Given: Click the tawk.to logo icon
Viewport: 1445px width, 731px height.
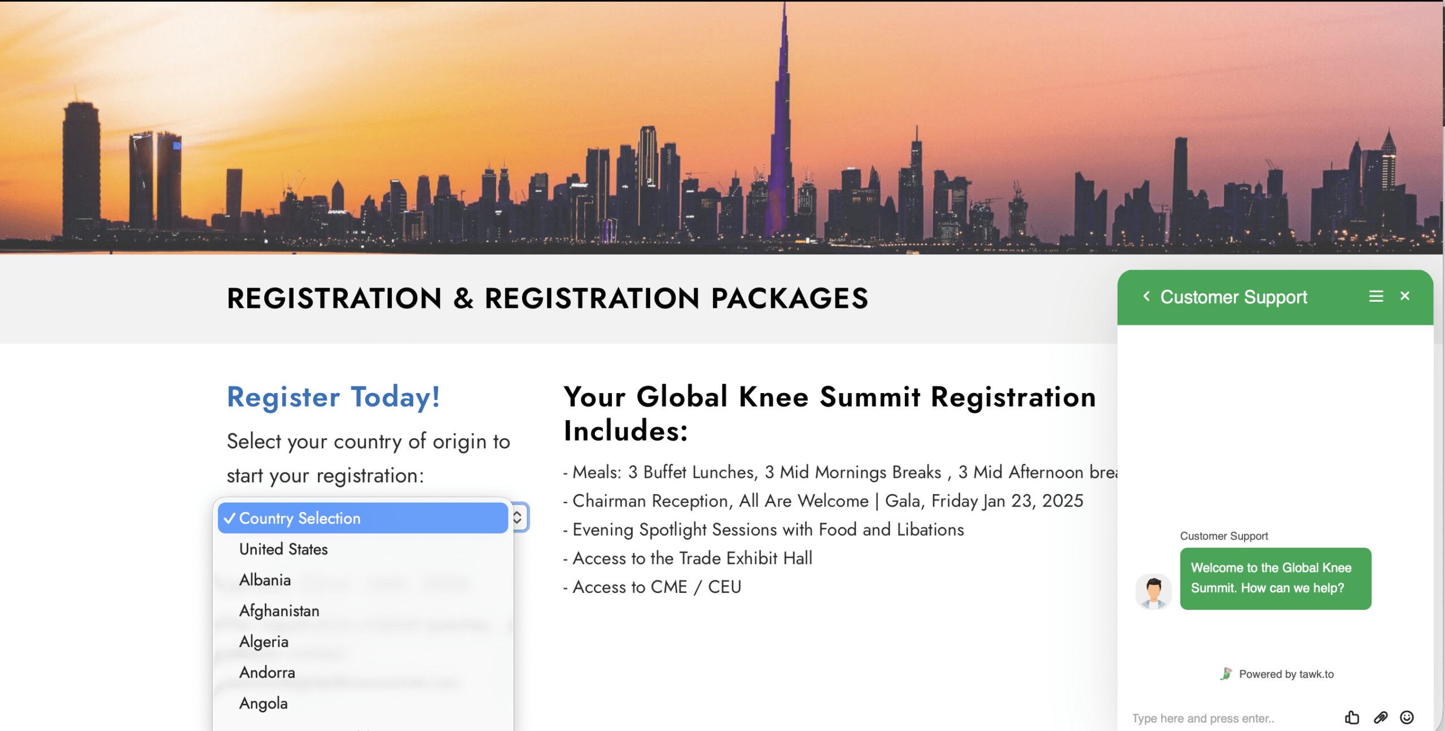Looking at the screenshot, I should (x=1226, y=673).
